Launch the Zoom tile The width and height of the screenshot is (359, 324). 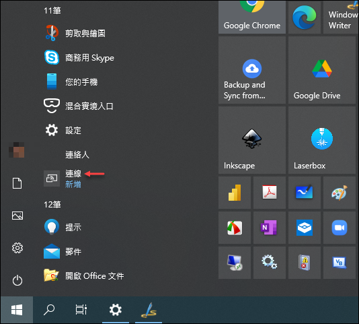tap(340, 228)
